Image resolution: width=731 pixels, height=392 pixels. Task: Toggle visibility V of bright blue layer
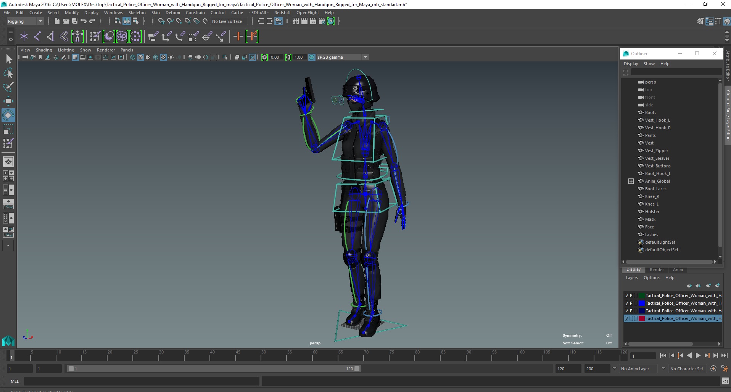click(626, 303)
